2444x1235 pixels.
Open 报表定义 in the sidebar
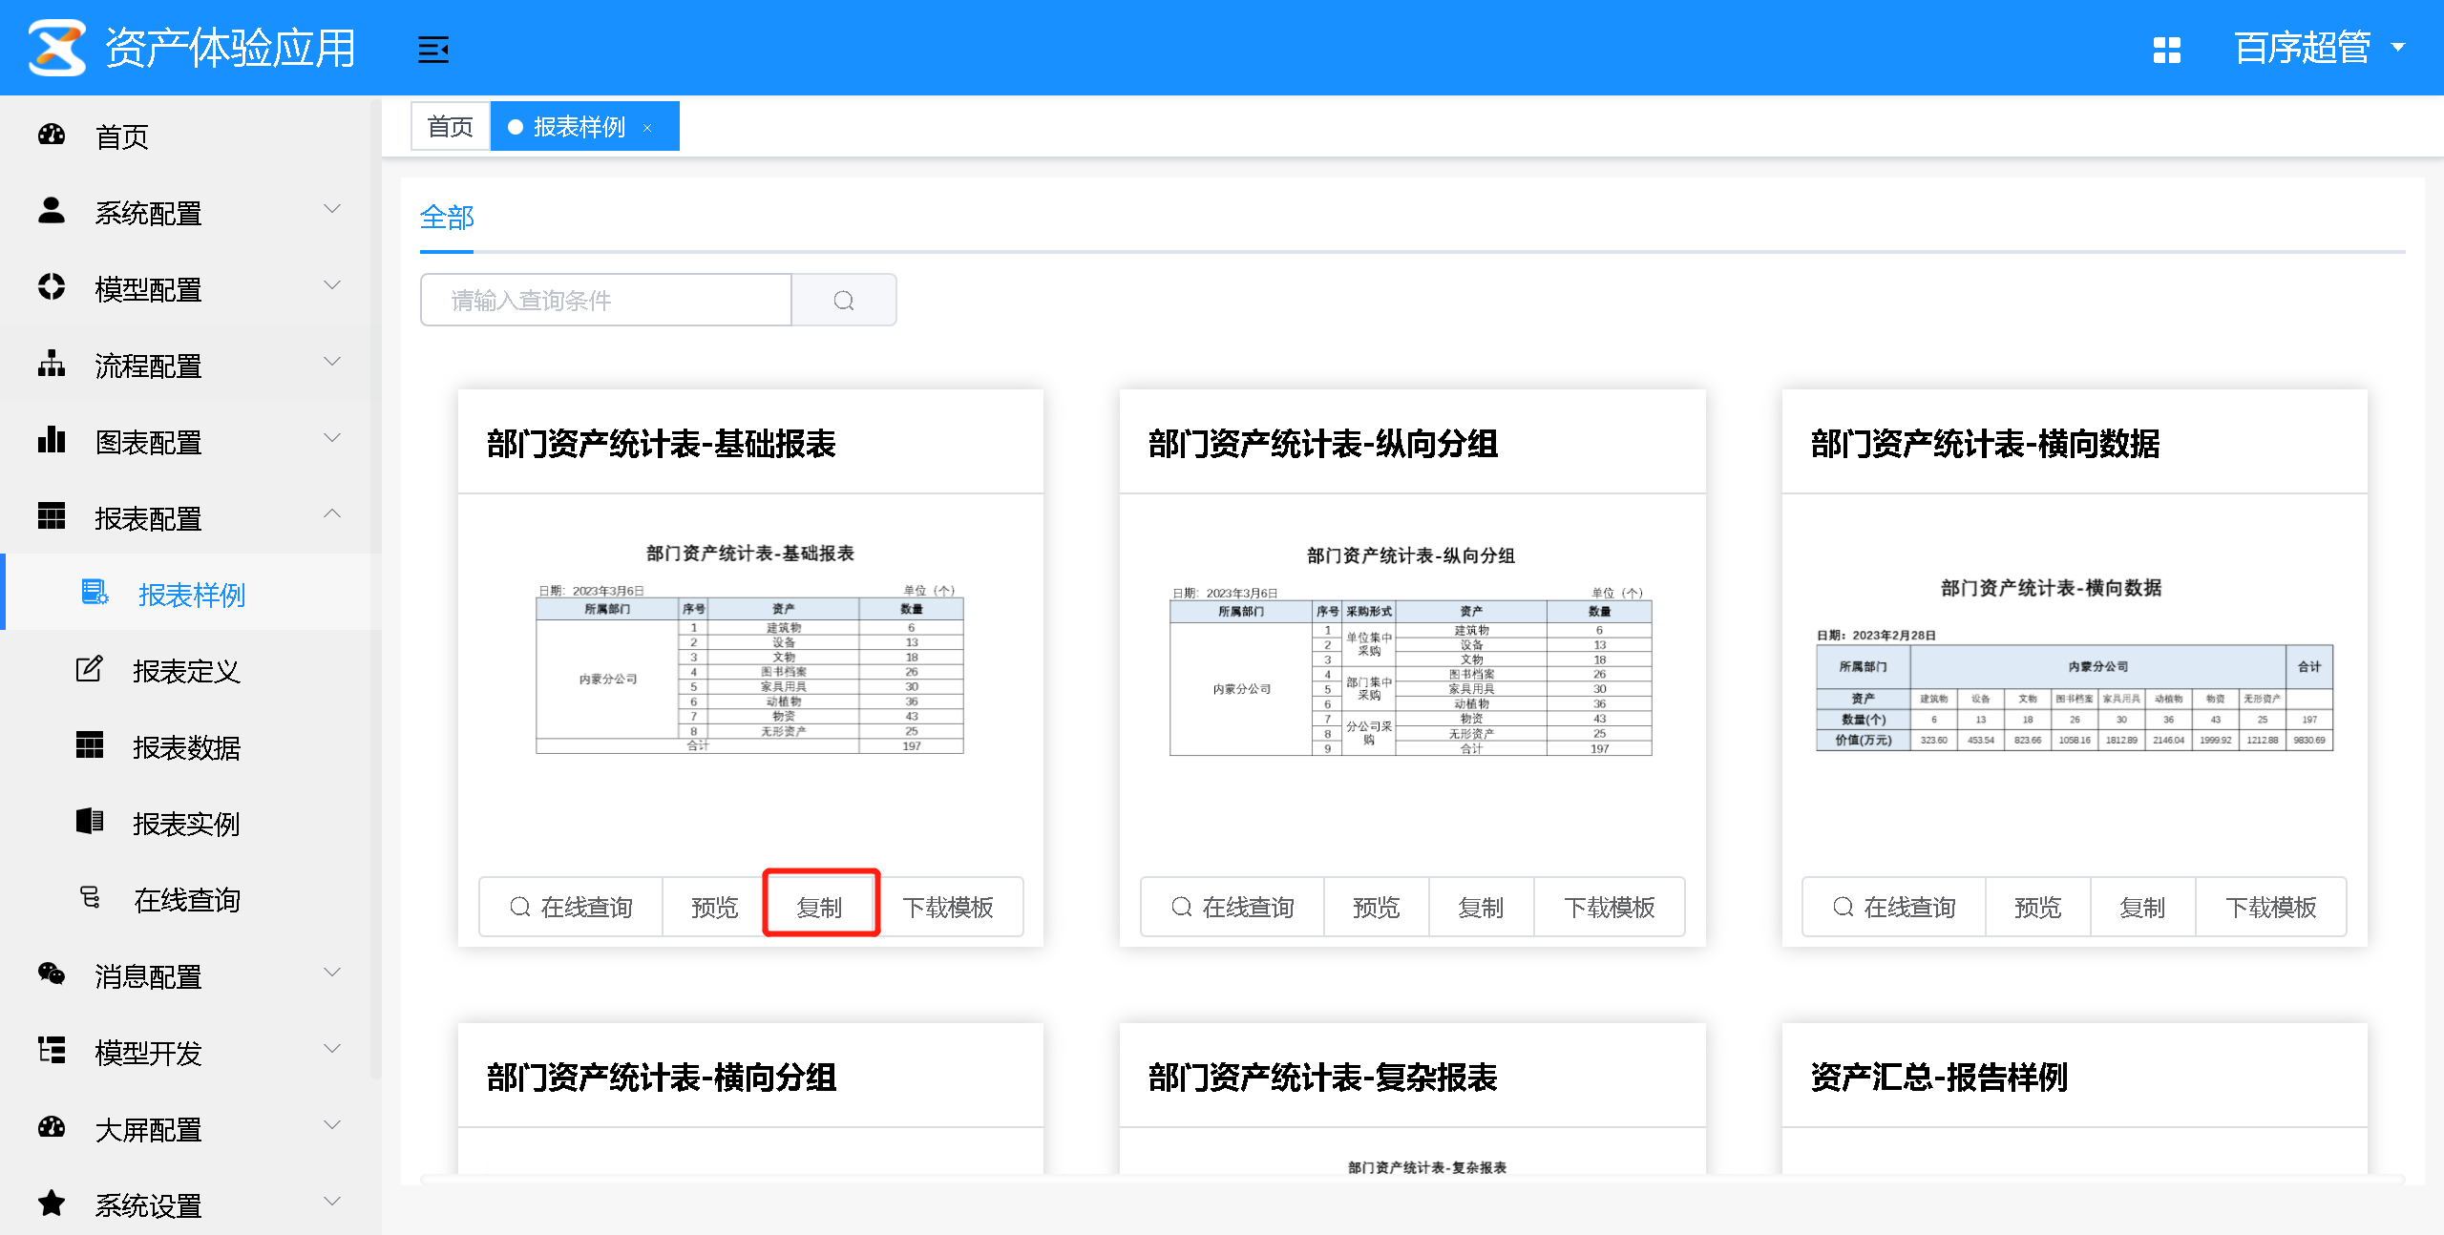click(x=191, y=671)
